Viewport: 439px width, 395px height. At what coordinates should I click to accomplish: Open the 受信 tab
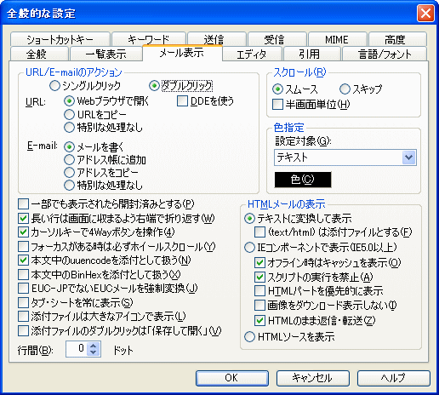point(277,39)
